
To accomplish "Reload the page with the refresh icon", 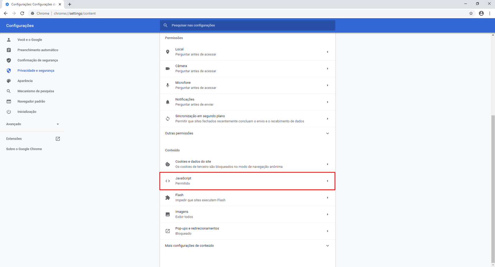I will click(x=22, y=13).
